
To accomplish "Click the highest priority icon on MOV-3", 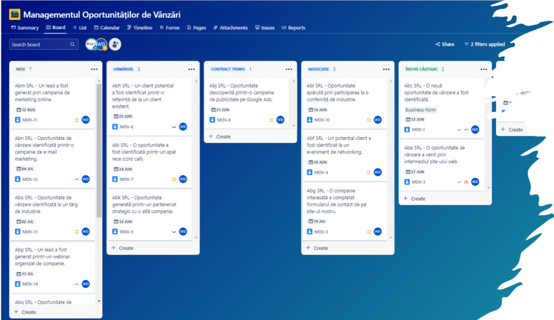I will (466, 182).
